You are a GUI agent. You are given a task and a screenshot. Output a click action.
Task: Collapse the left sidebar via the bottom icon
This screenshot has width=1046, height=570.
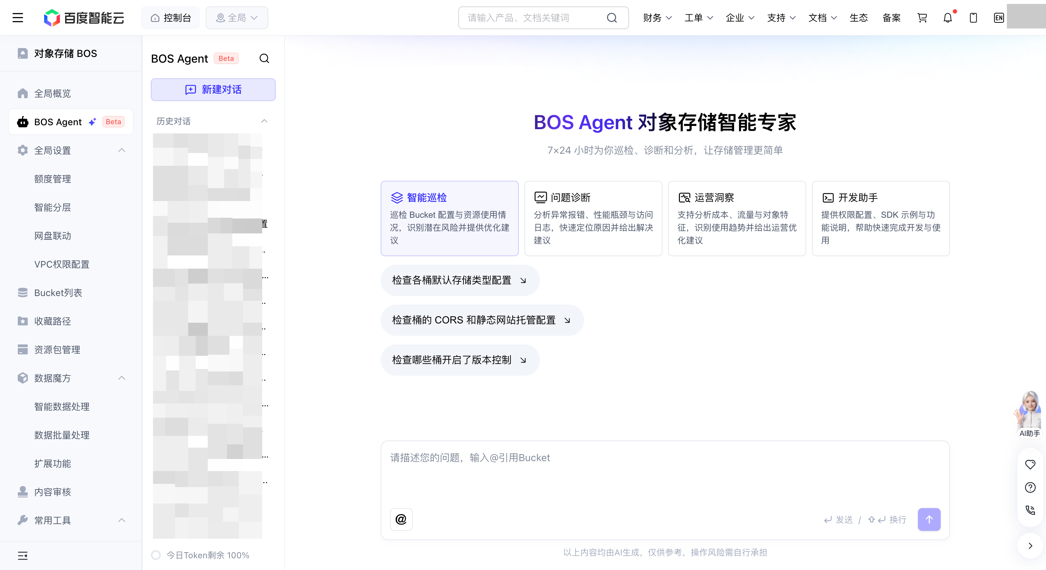click(x=23, y=556)
